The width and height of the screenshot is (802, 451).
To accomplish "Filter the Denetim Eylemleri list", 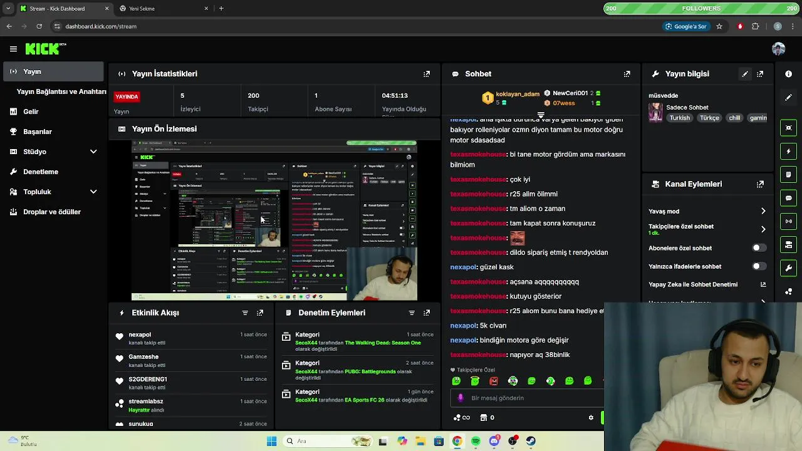I will click(412, 313).
